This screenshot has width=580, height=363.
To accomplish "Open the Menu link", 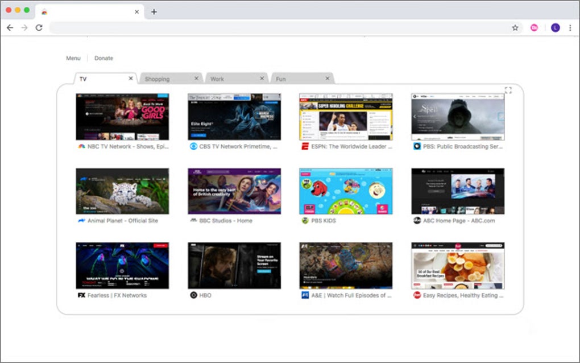I will tap(73, 58).
